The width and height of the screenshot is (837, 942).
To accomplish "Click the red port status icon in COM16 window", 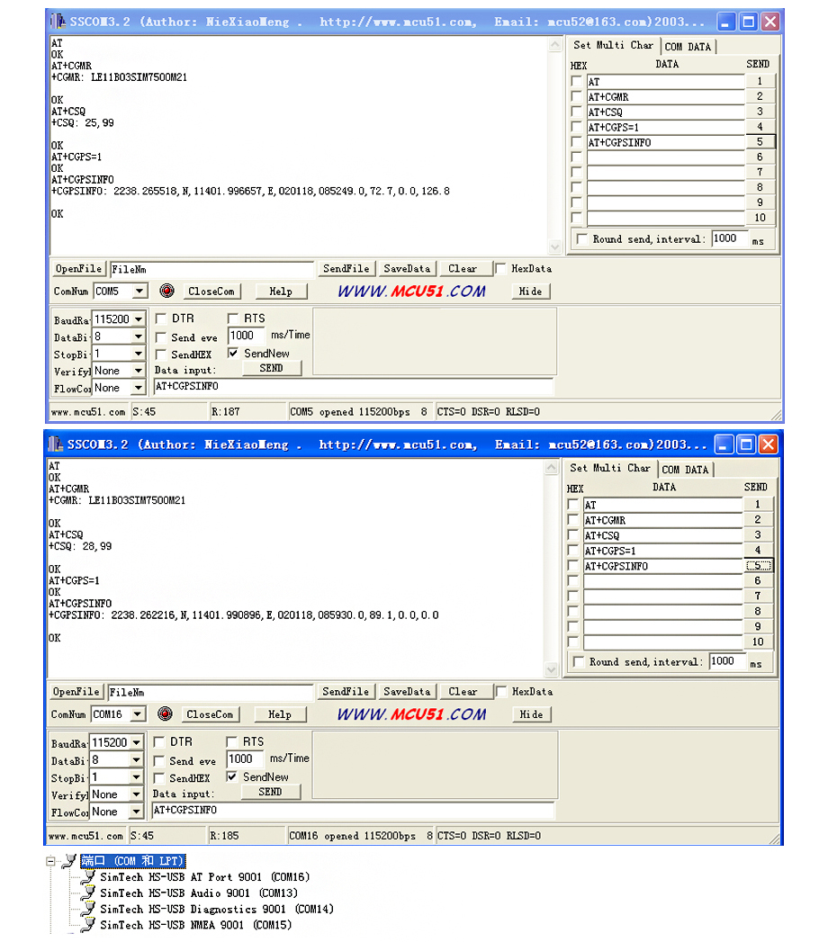I will (165, 713).
